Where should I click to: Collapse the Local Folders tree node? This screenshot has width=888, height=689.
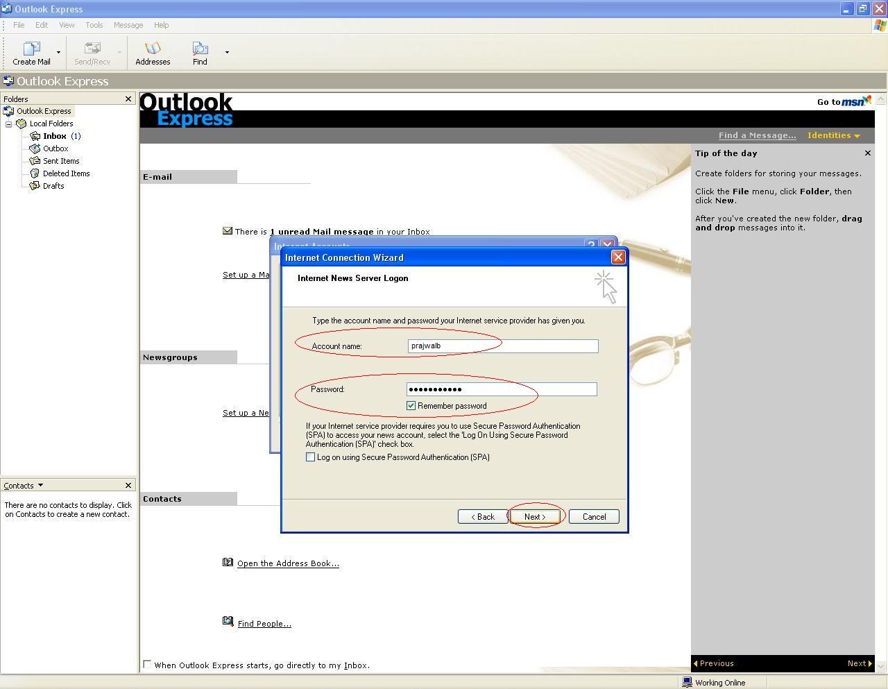pos(9,124)
